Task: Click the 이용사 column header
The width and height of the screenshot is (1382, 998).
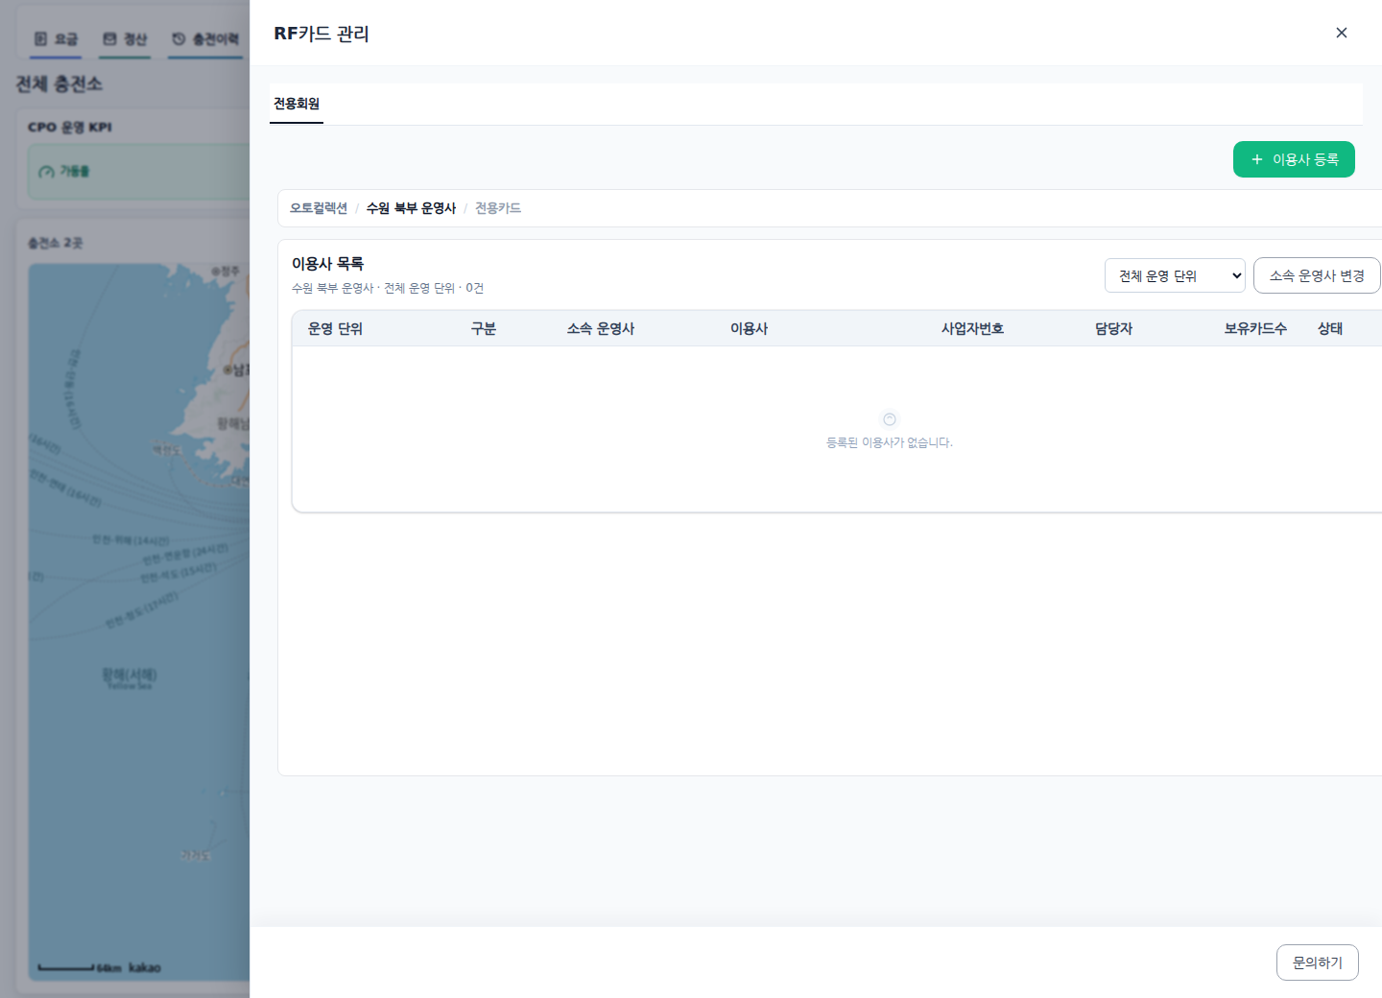Action: (749, 328)
